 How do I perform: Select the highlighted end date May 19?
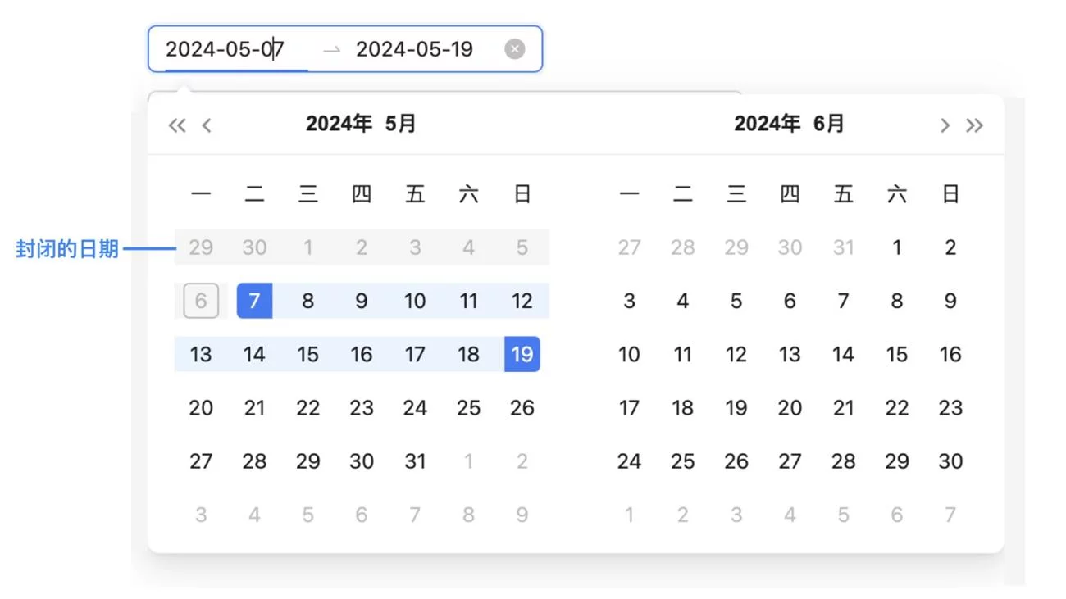coord(522,354)
